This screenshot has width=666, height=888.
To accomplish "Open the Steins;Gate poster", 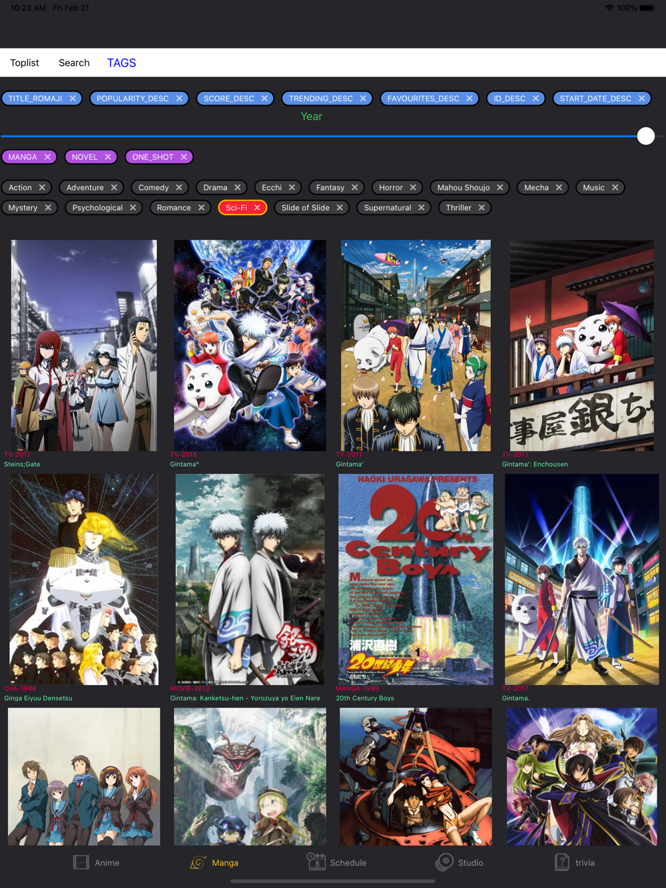I will [x=84, y=345].
